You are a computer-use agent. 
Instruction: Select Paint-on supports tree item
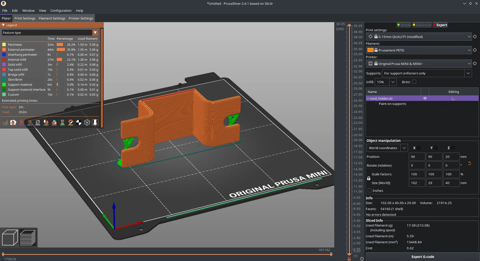tap(392, 104)
